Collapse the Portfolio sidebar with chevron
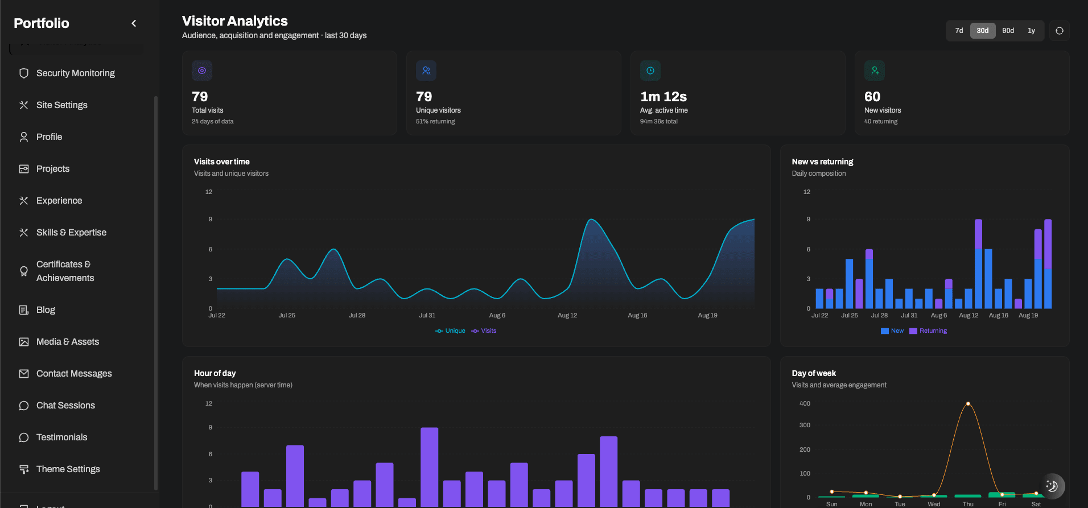1088x508 pixels. pos(134,23)
